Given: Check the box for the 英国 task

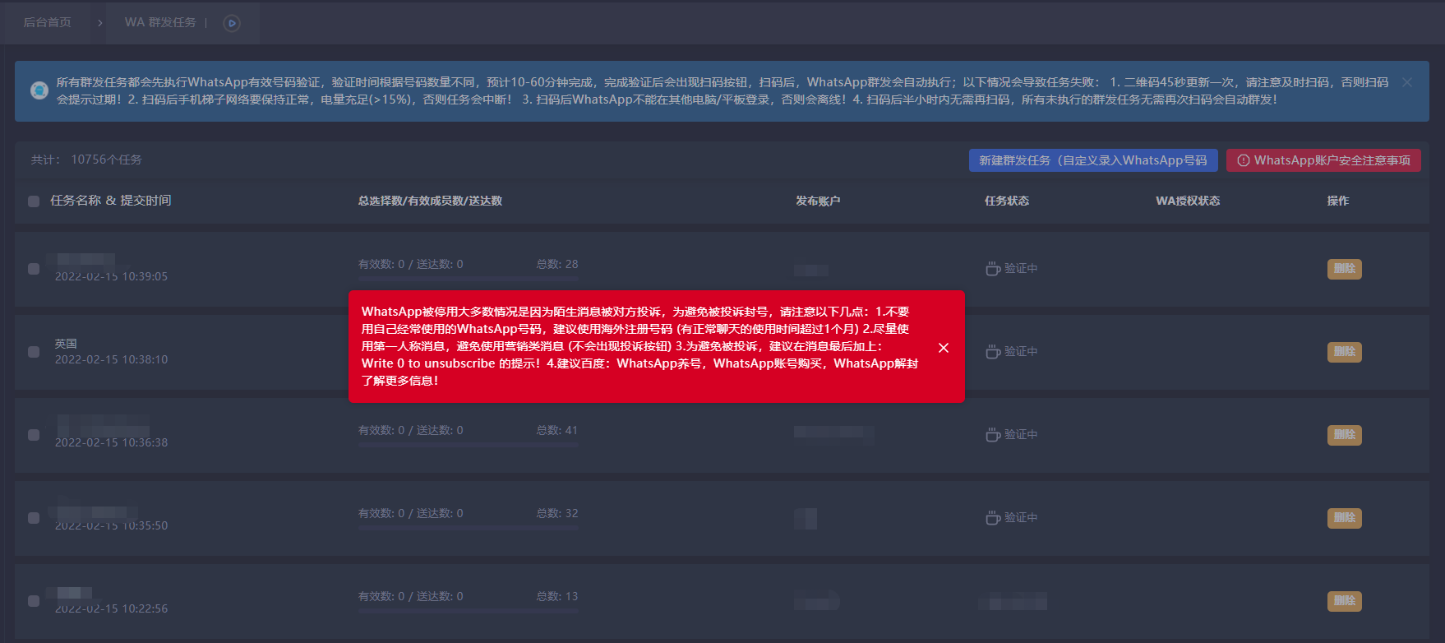Looking at the screenshot, I should pos(34,352).
